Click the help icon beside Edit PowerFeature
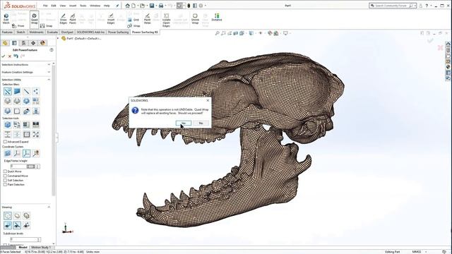Viewport: 452px width, 254px height. click(52, 50)
